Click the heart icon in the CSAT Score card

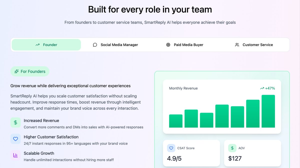click(x=171, y=148)
